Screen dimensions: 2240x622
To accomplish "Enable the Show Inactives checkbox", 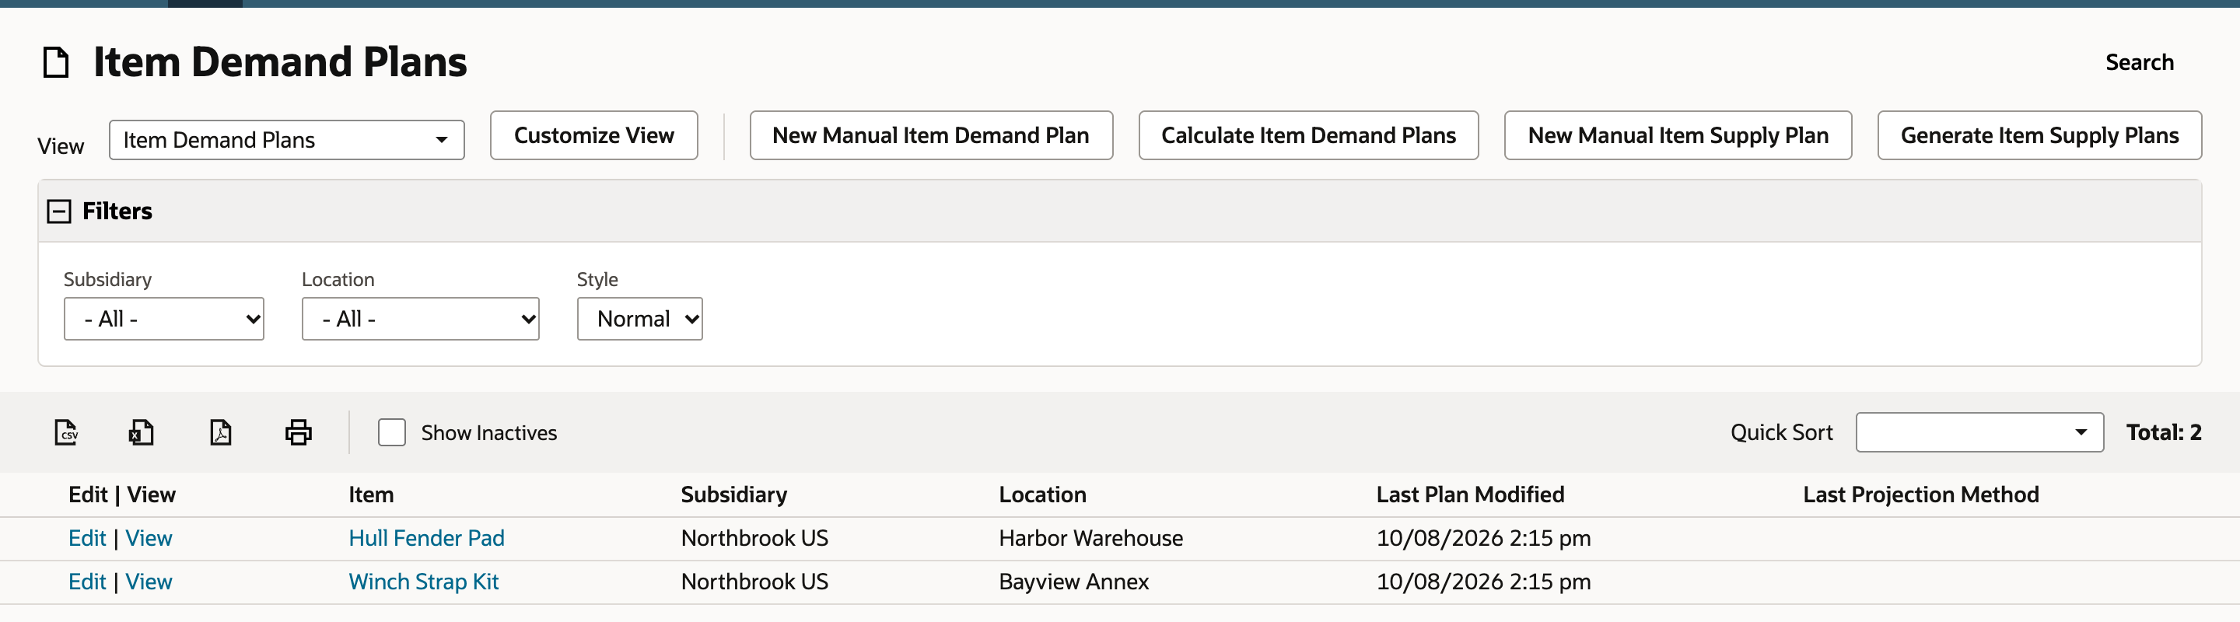I will coord(392,432).
